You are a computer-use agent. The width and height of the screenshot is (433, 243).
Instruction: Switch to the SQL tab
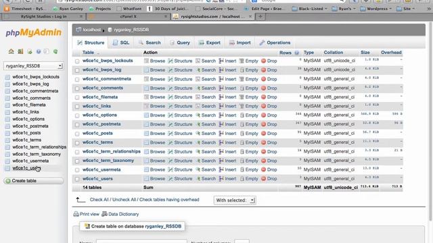pos(121,43)
